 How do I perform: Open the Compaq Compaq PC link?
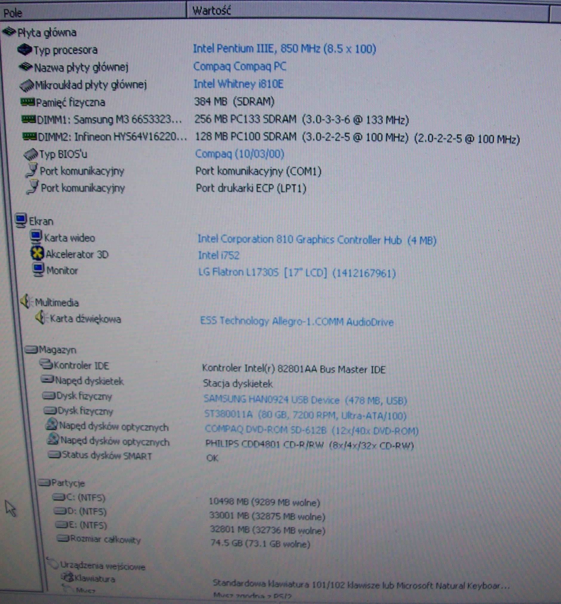[240, 66]
